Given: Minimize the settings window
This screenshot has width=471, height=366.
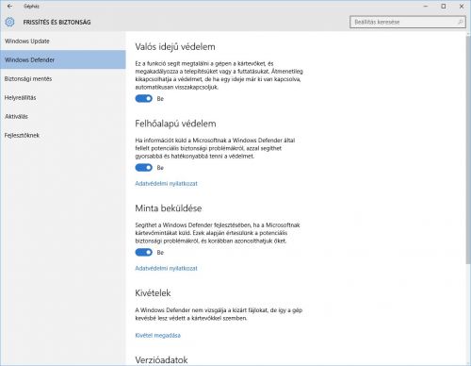Looking at the screenshot, I should pos(426,6).
